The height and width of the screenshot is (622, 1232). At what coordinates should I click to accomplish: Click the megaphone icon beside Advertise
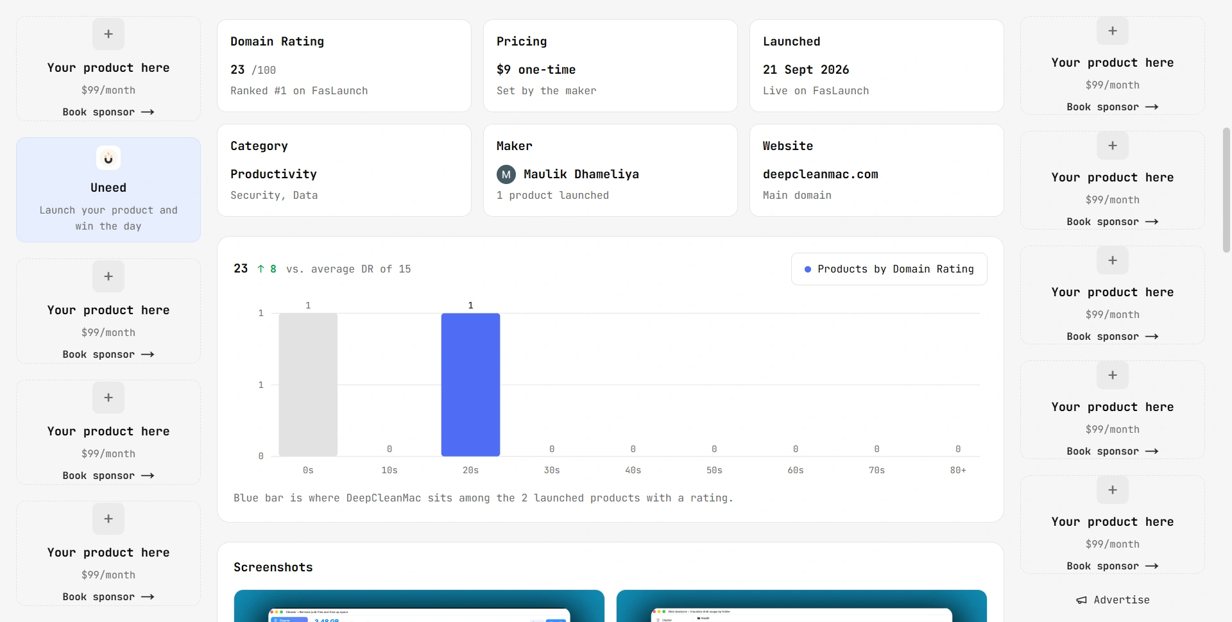pyautogui.click(x=1082, y=600)
